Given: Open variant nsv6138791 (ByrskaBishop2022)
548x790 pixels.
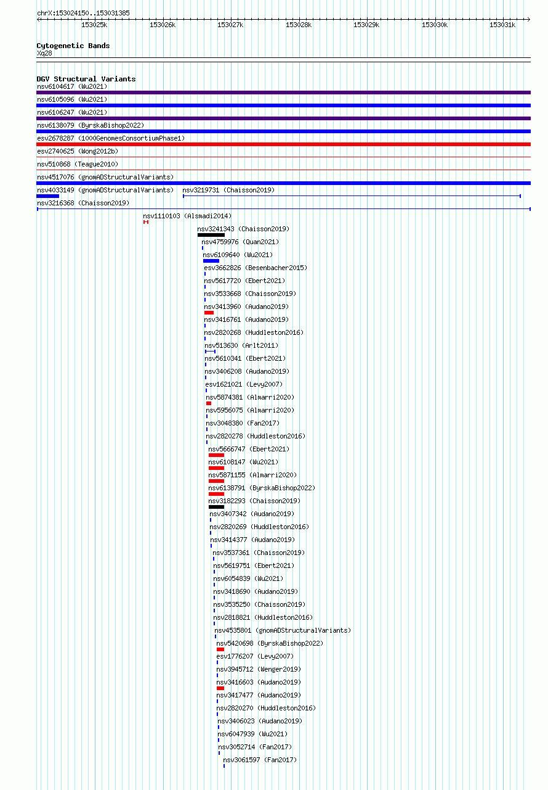Looking at the screenshot, I should (262, 488).
